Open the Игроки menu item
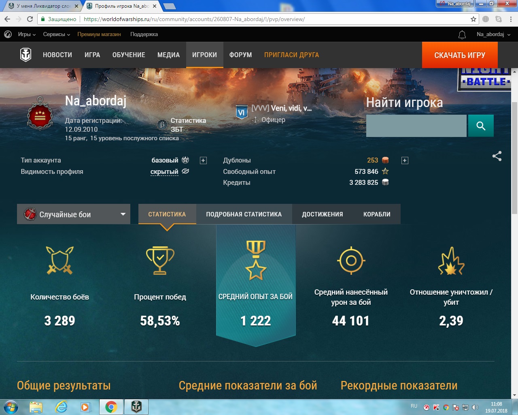This screenshot has width=518, height=415. click(x=204, y=55)
